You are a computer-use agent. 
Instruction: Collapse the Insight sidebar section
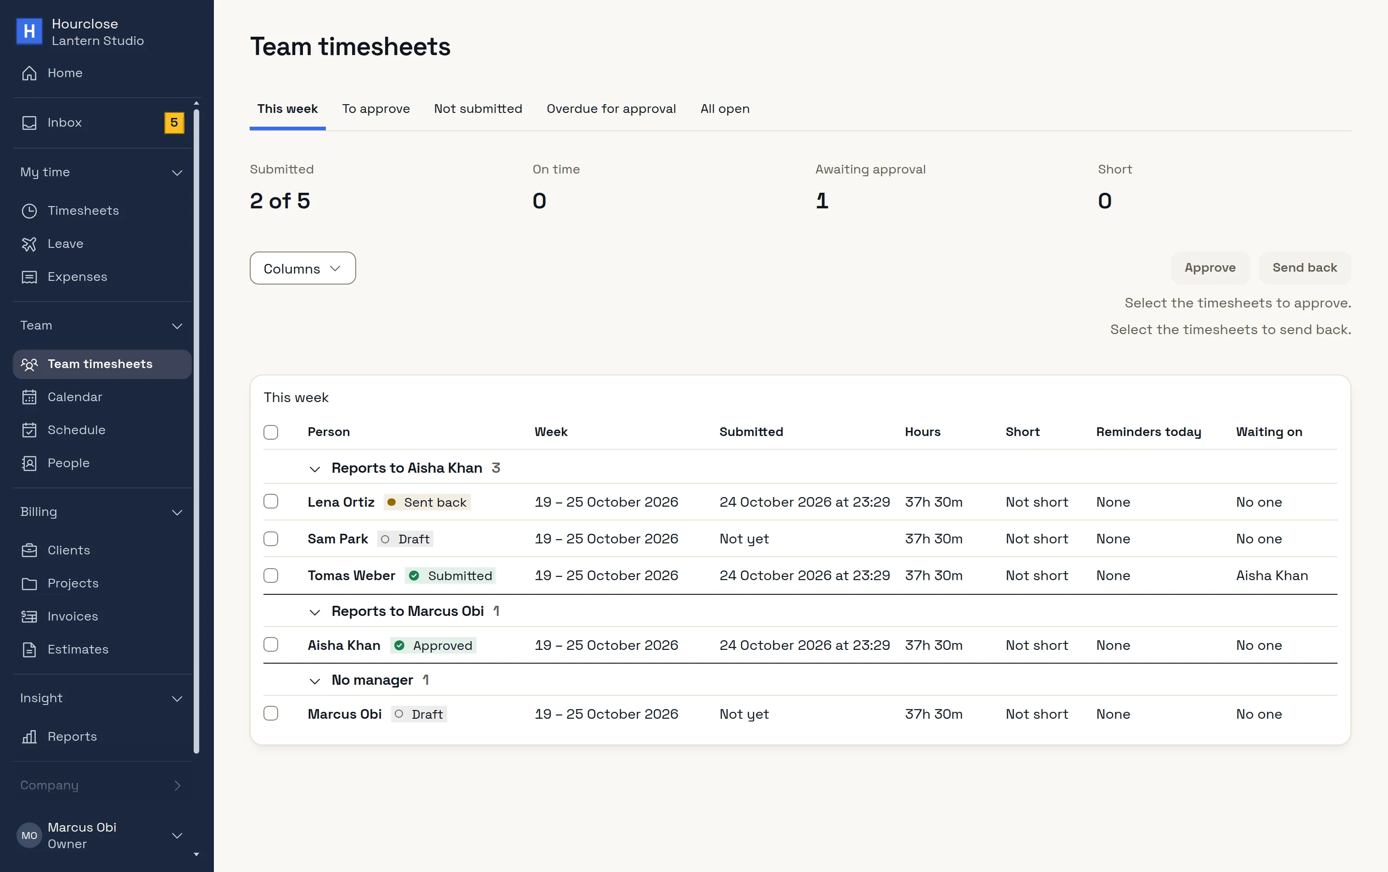click(x=178, y=699)
